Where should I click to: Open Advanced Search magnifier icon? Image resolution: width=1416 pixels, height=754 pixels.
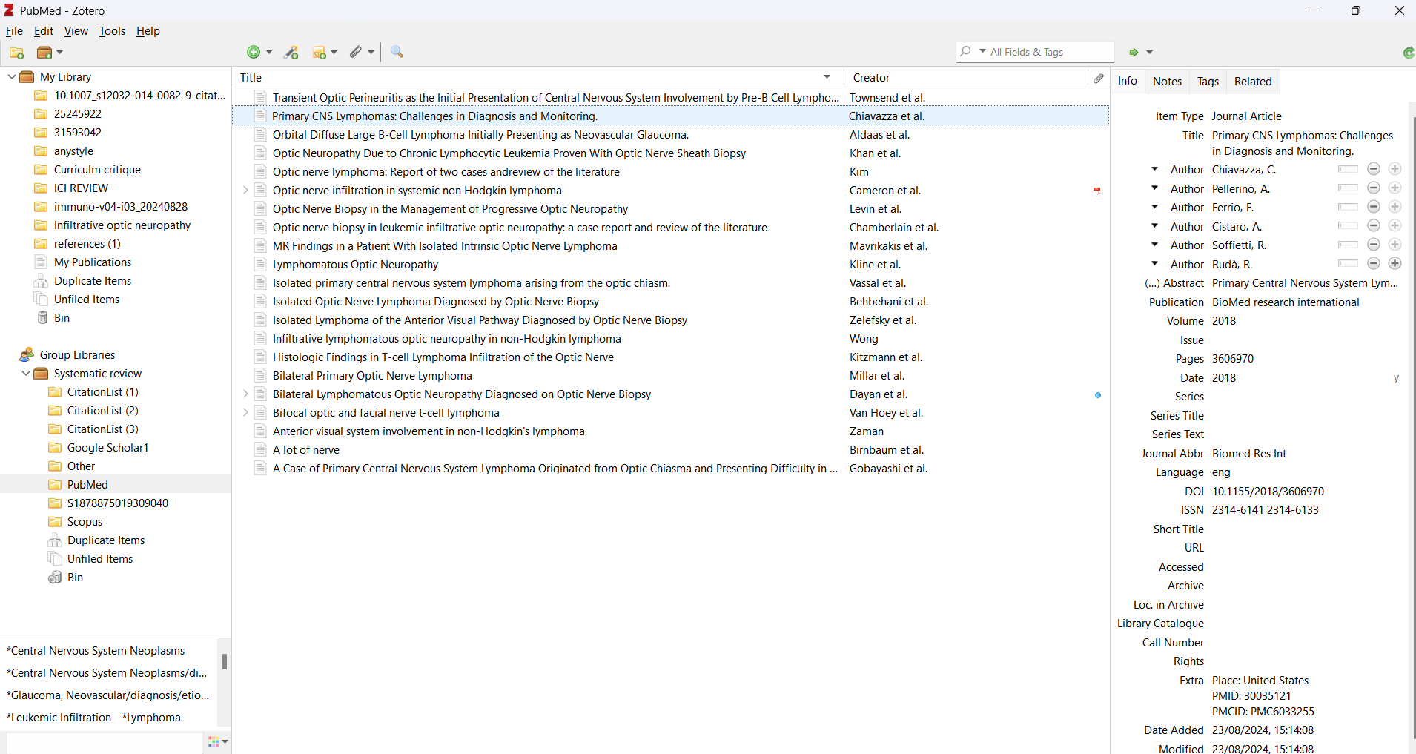point(397,52)
